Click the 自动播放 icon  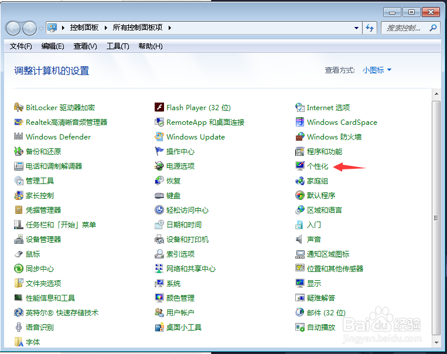pos(299,327)
